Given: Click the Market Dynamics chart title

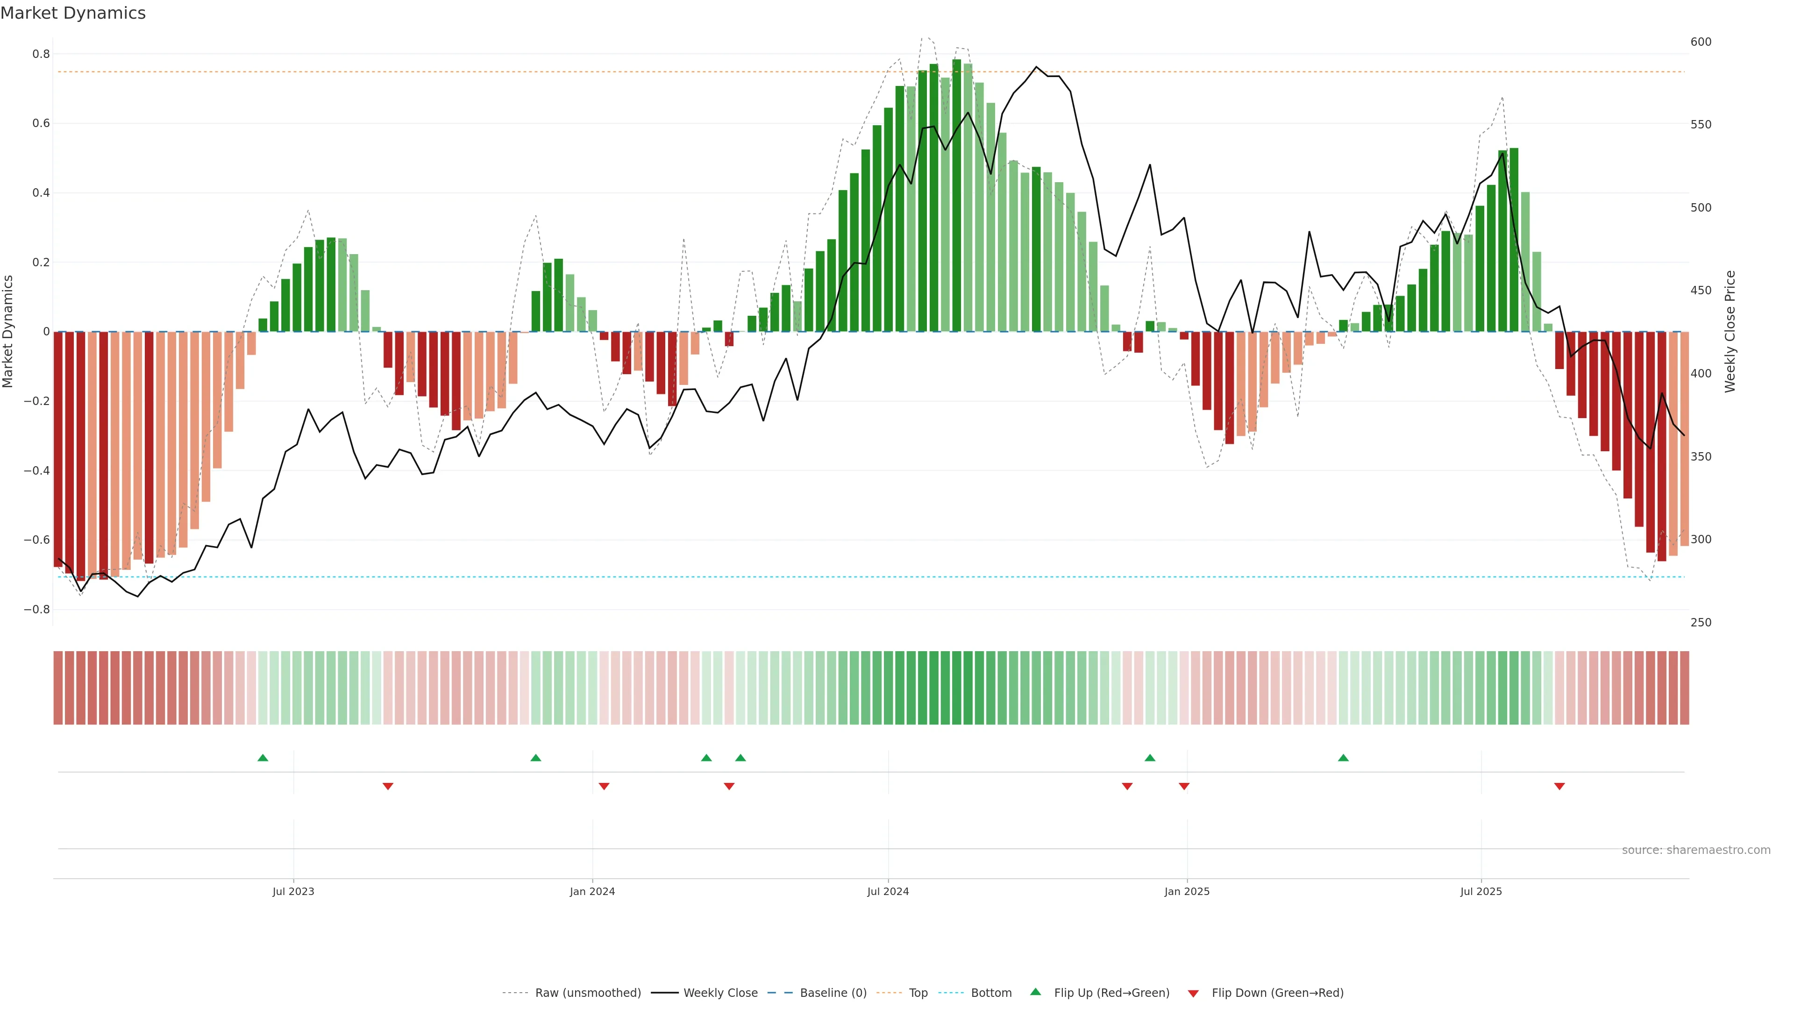Looking at the screenshot, I should [x=73, y=13].
